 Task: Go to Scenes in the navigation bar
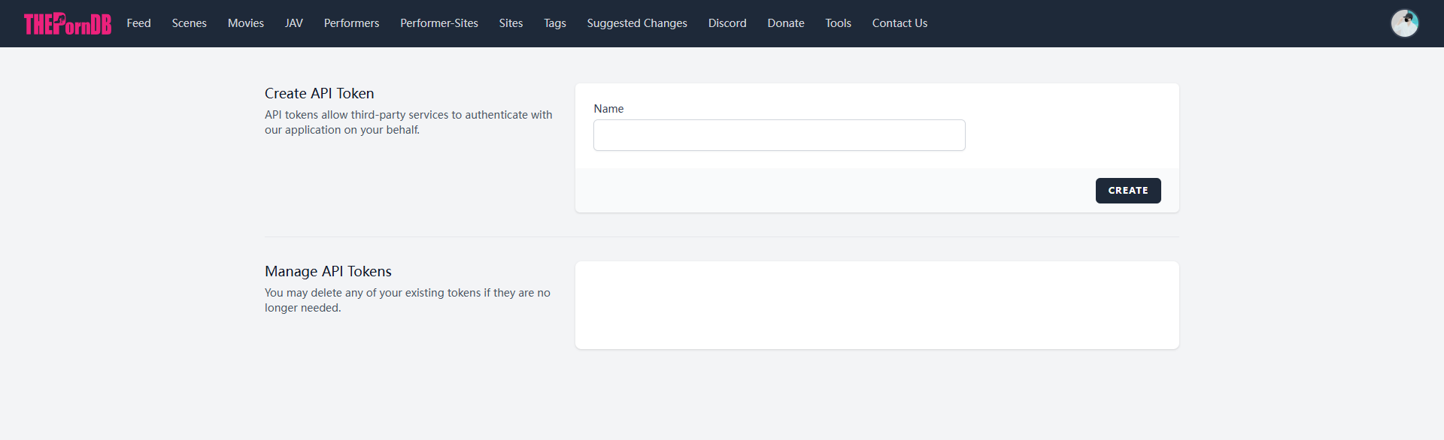pos(189,23)
